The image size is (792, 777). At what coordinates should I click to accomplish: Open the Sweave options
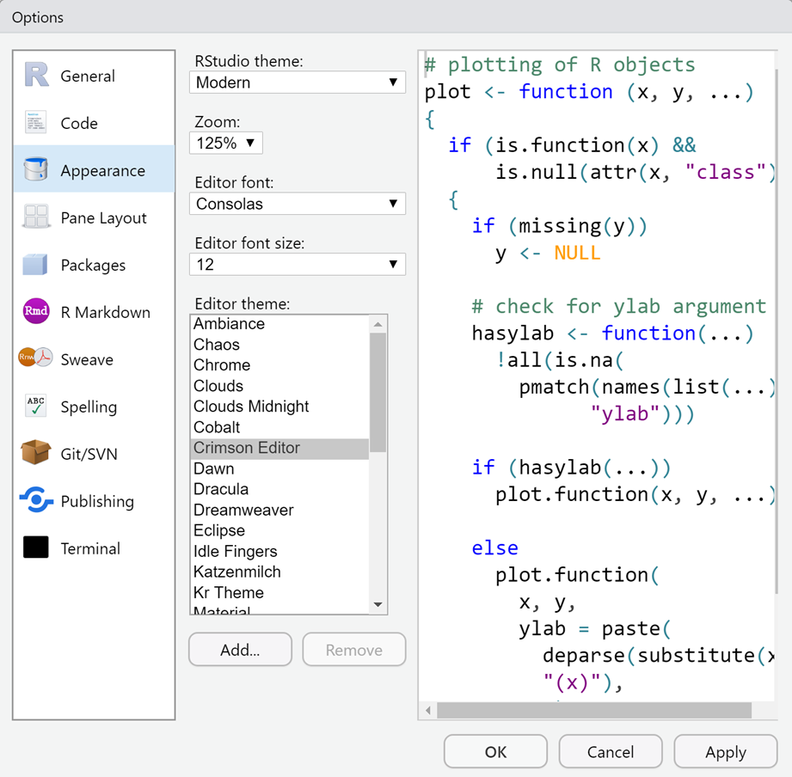coord(94,359)
